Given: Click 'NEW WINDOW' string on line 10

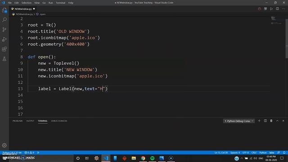Looking at the screenshot, I should [79, 70].
